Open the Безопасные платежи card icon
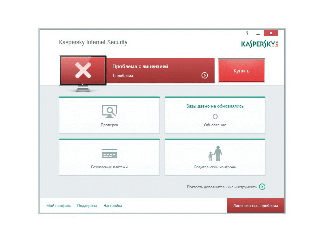Screen dimensions: 325x243 click(x=109, y=153)
